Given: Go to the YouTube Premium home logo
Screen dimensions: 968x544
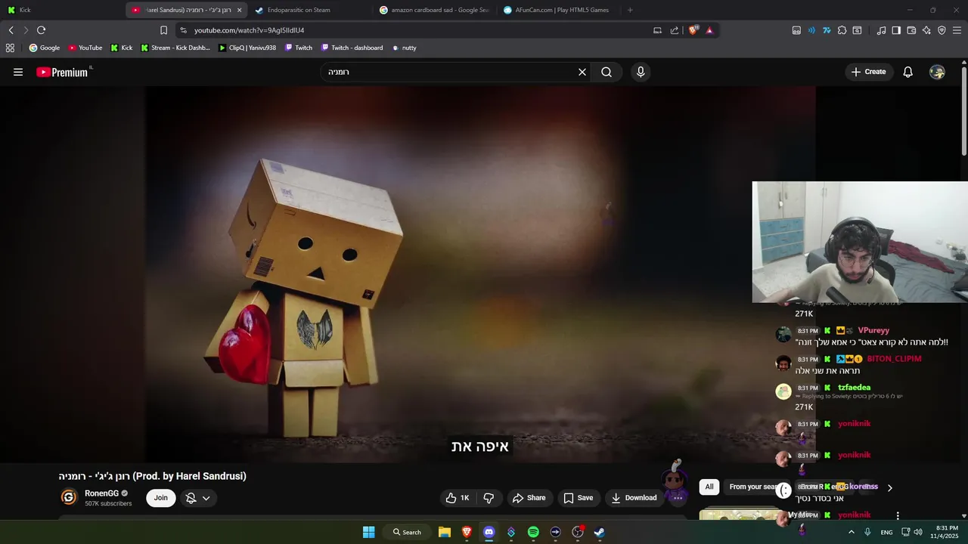Looking at the screenshot, I should [x=64, y=72].
